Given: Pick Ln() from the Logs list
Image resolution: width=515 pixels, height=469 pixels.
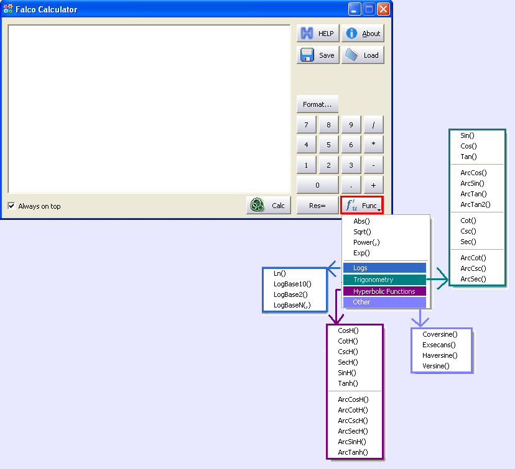Looking at the screenshot, I should tap(280, 273).
